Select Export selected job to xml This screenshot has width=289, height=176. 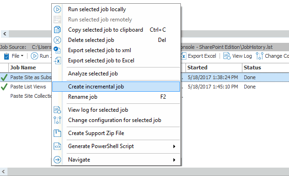pyautogui.click(x=116, y=50)
